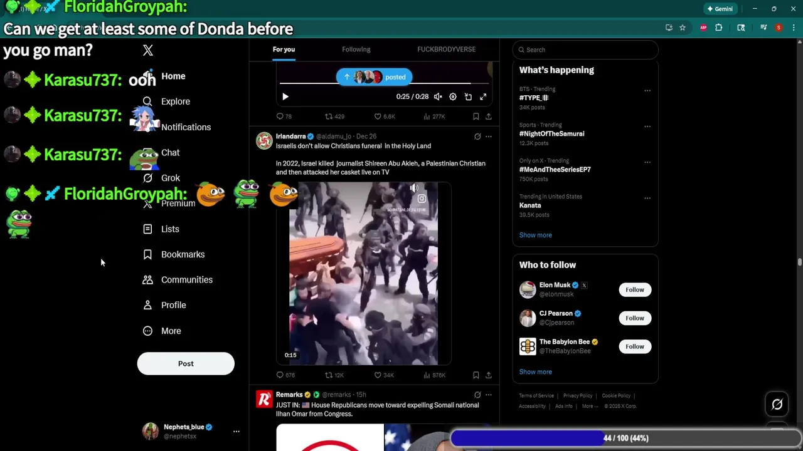
Task: Open more options for #NightOfTheSamurai trend
Action: pyautogui.click(x=647, y=126)
